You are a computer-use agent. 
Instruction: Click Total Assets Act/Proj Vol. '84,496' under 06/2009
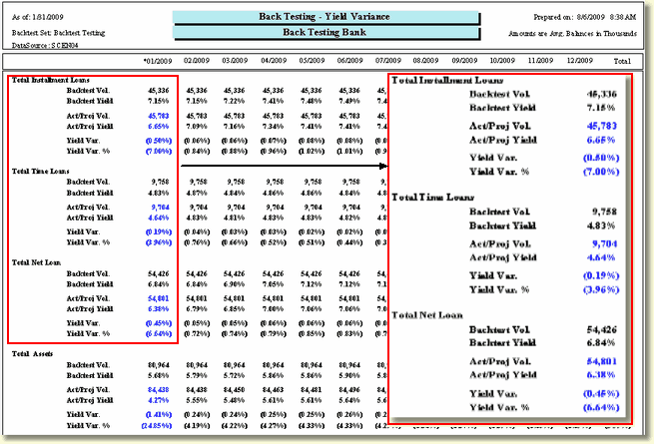[349, 390]
